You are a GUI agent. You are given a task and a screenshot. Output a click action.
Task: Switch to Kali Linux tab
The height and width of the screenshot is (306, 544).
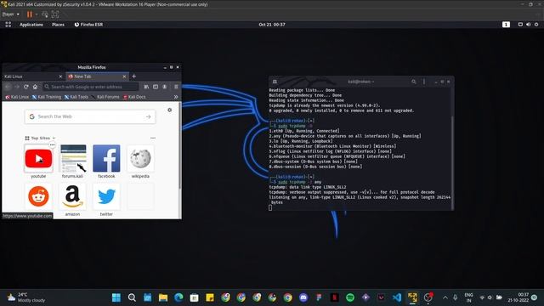pyautogui.click(x=33, y=76)
